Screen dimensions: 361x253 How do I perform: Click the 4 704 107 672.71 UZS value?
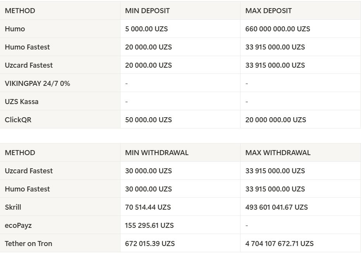point(279,244)
